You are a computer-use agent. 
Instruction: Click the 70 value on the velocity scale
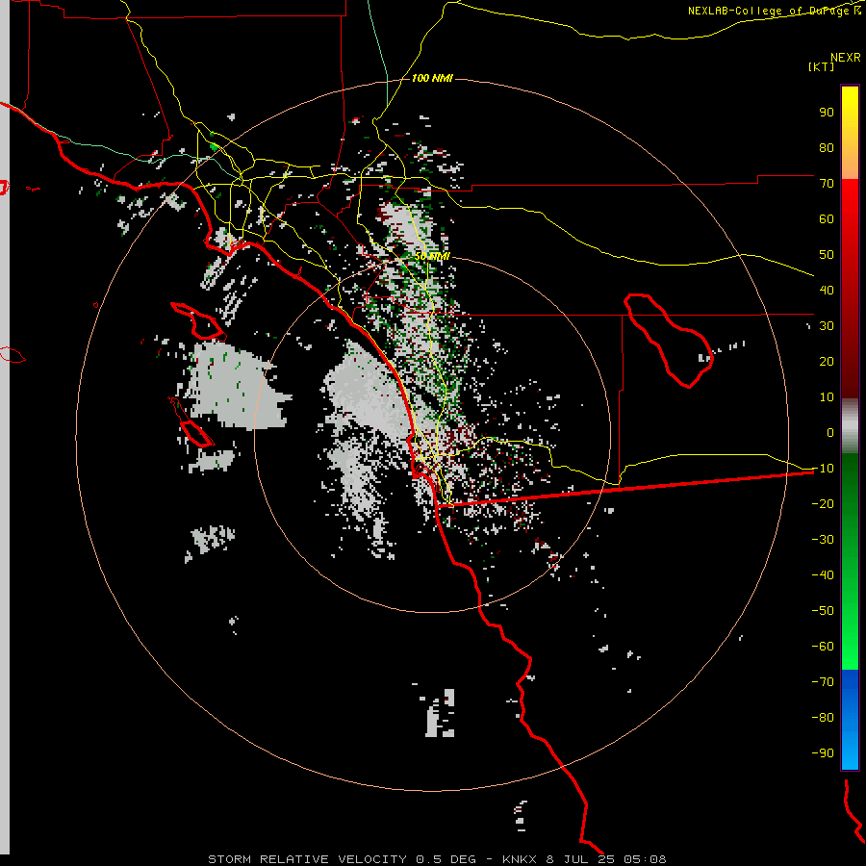point(827,184)
